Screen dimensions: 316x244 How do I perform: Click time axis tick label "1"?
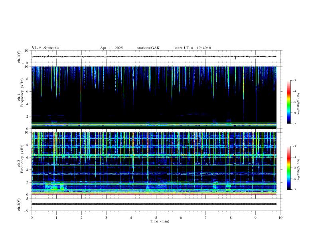56,218
